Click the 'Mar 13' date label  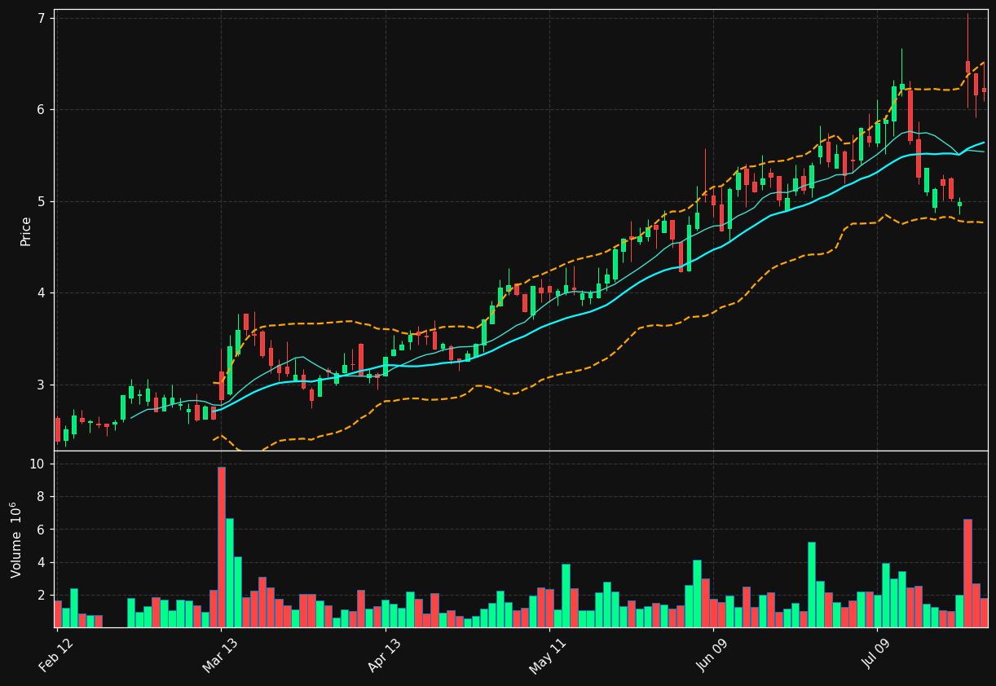click(x=222, y=654)
